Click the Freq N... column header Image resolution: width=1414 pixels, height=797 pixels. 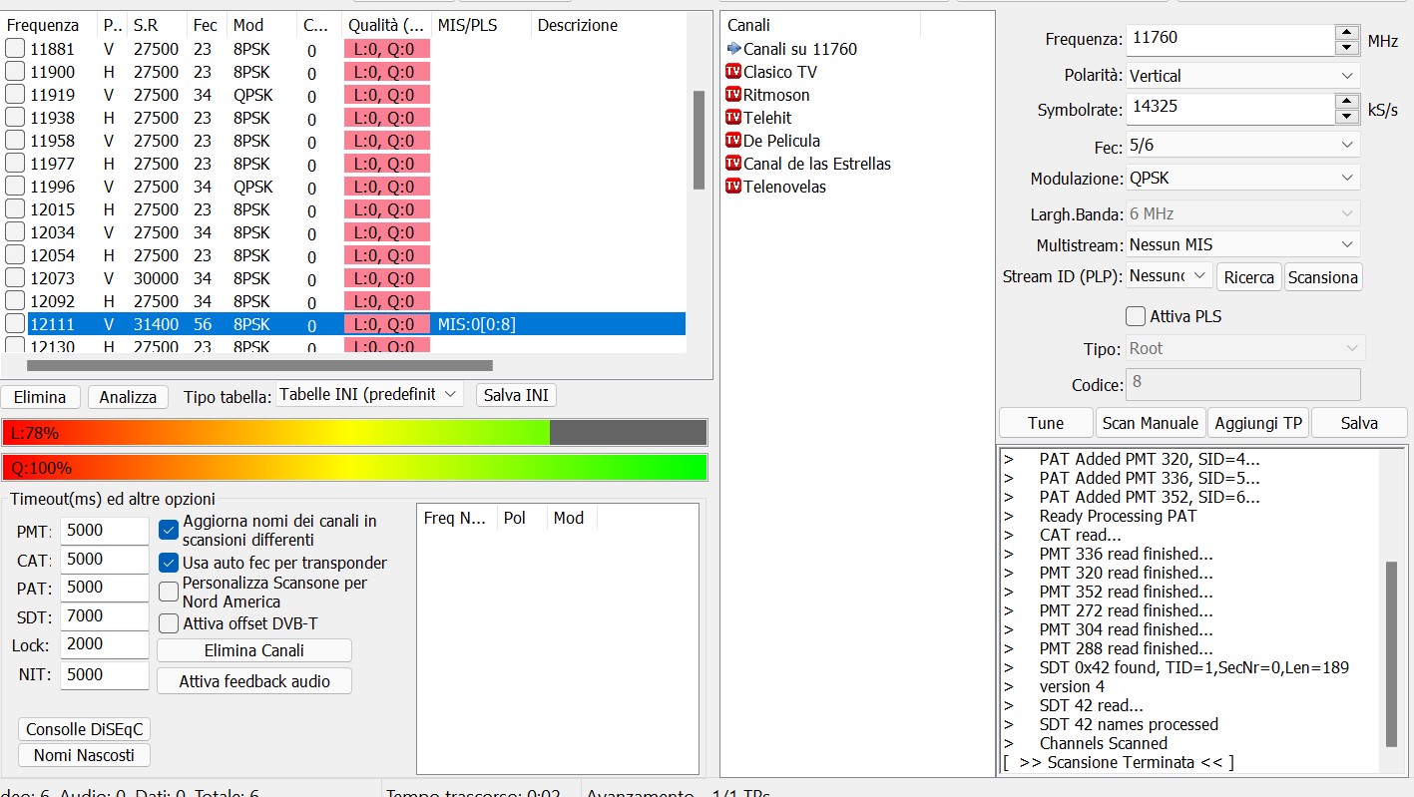click(457, 518)
